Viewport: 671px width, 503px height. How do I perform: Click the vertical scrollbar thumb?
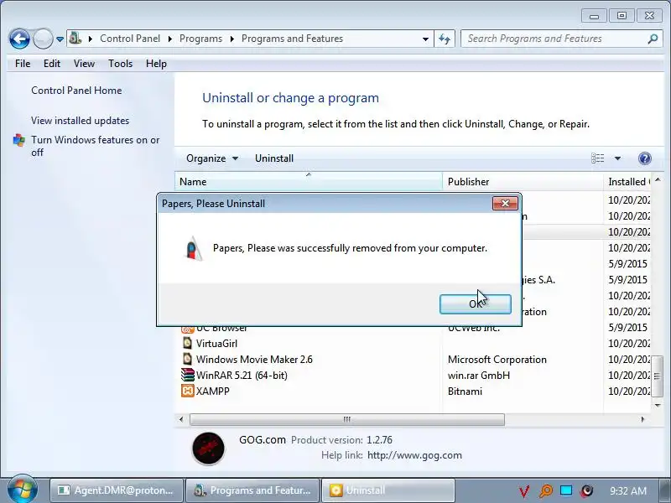point(658,376)
